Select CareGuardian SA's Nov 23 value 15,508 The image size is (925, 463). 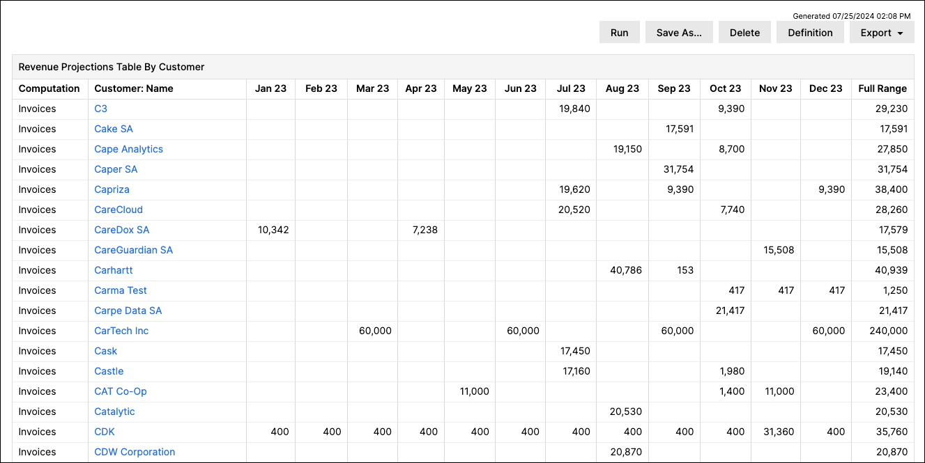[779, 250]
